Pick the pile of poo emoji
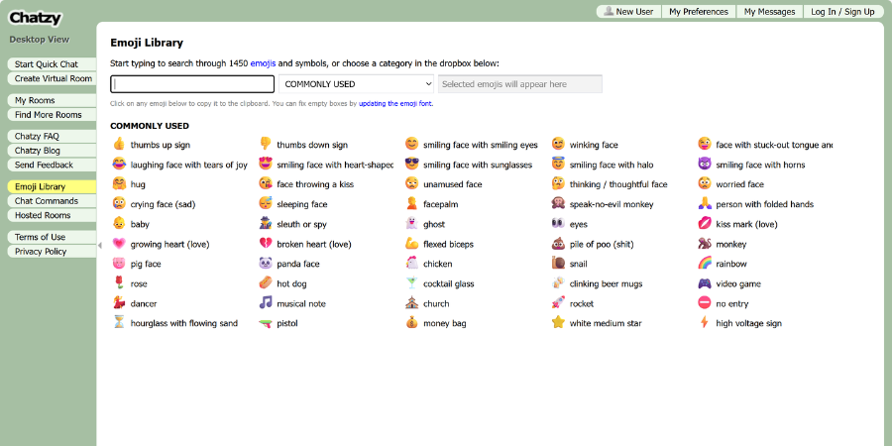 click(x=558, y=244)
